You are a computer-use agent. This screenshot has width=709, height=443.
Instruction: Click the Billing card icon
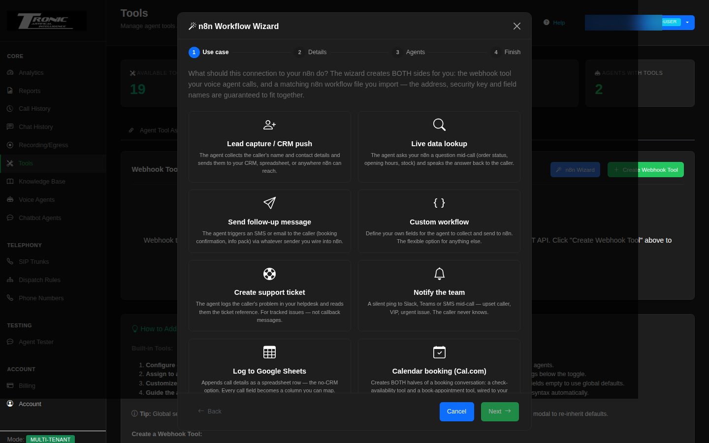click(10, 385)
